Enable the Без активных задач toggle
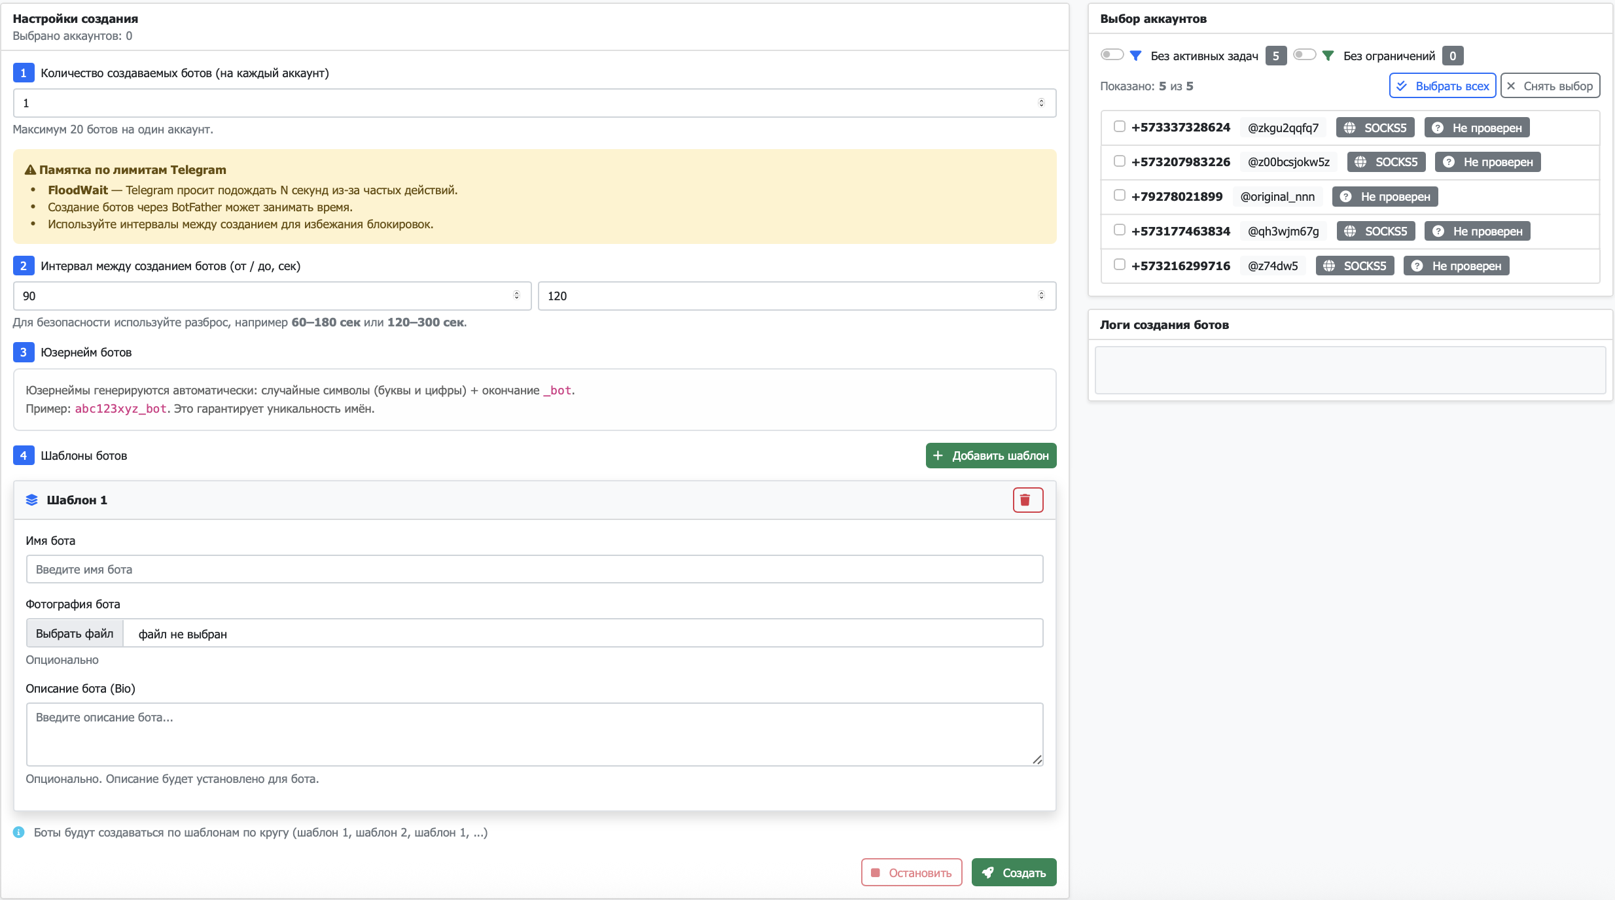Screen dimensions: 1615x900 click(x=1112, y=55)
